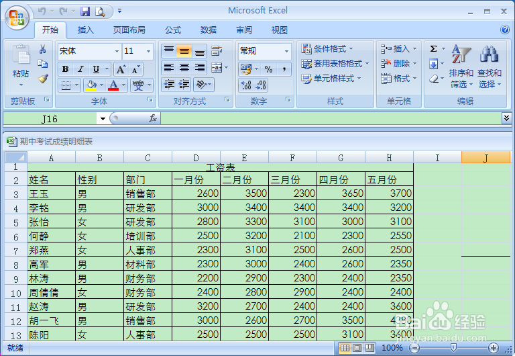Screen dimensions: 515x356
Task: Toggle italic formatting
Action: tap(80, 69)
